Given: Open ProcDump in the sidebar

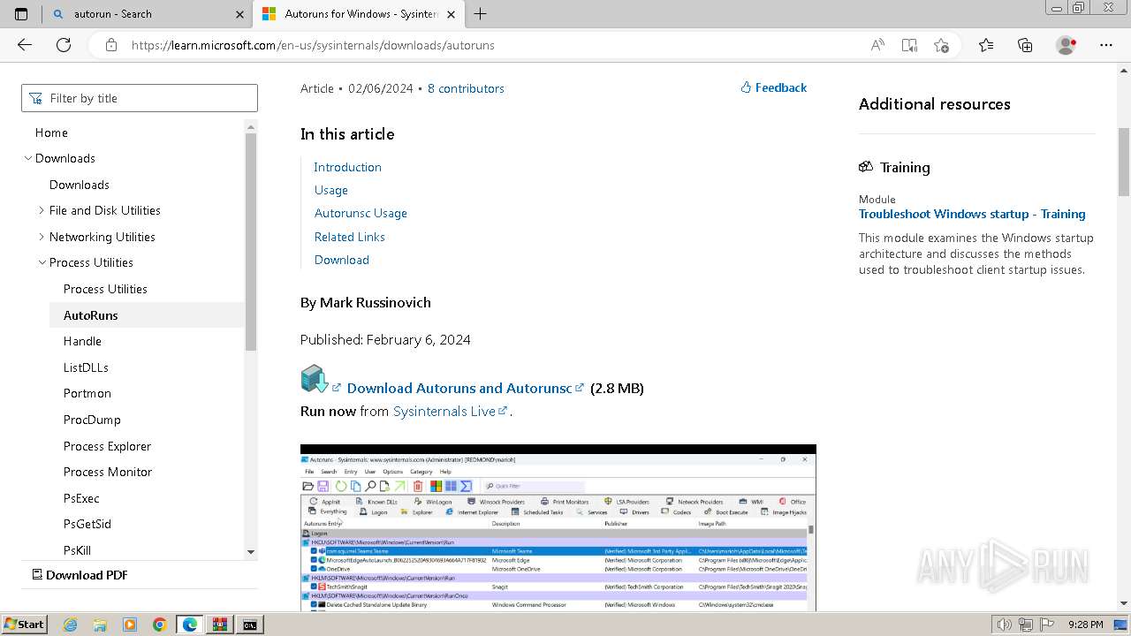Looking at the screenshot, I should [x=92, y=420].
